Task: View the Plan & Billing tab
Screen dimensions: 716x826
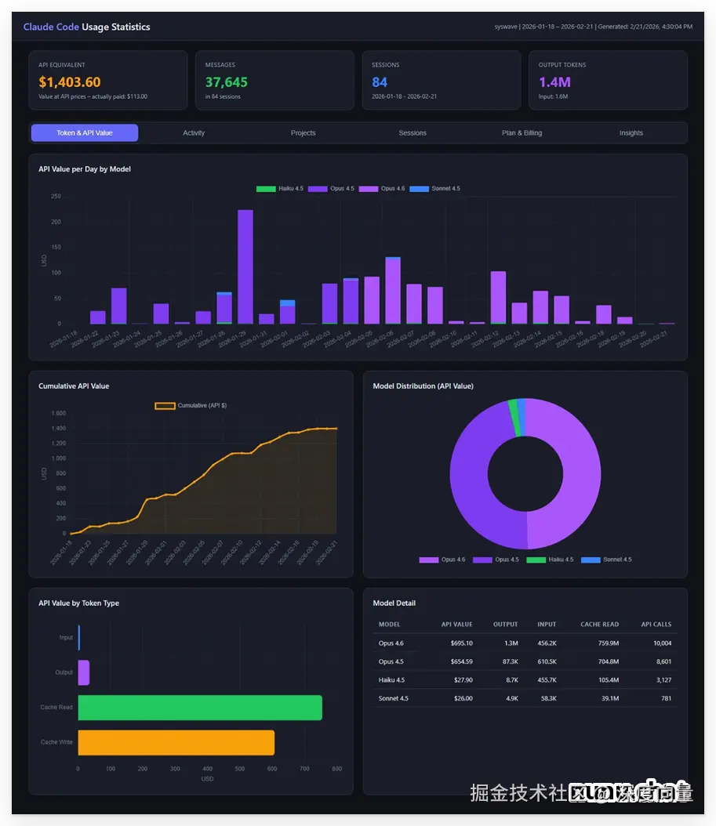Action: (521, 132)
